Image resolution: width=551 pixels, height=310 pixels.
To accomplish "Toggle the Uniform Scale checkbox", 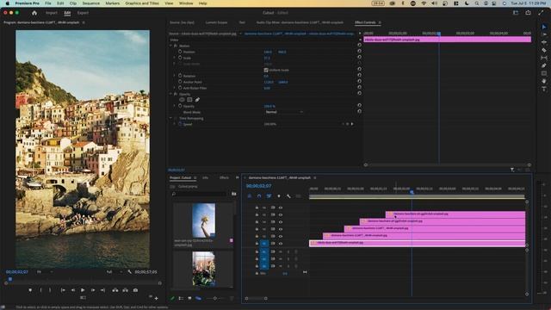I will 266,71.
